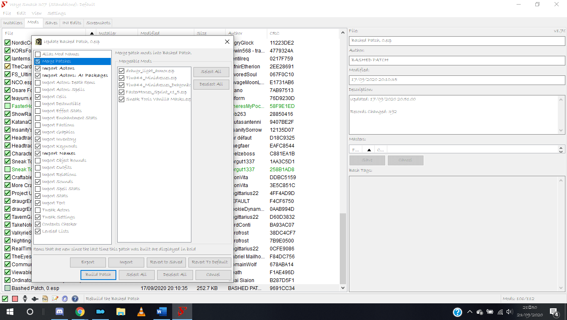Uncheck the Merge Patches patcher
Viewport: 567px width, 320px height.
38,61
